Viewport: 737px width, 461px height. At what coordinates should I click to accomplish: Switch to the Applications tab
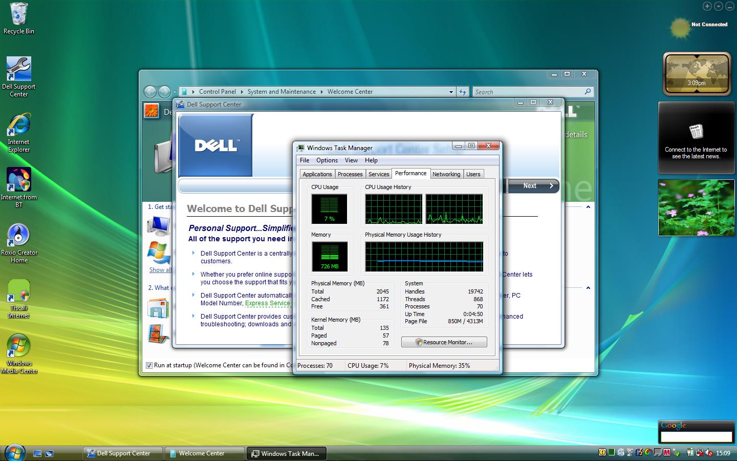317,174
